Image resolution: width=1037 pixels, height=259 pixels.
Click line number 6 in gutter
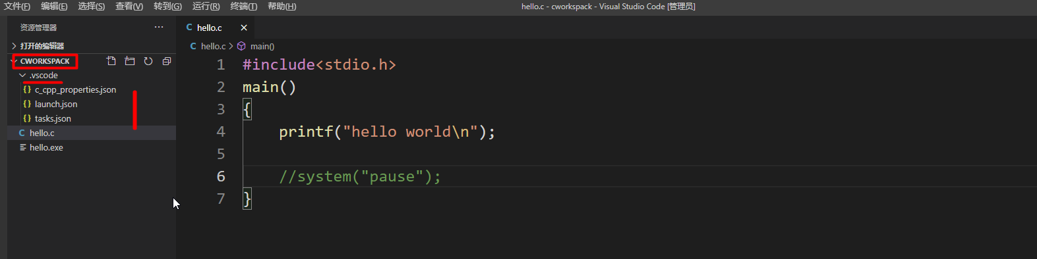click(221, 176)
